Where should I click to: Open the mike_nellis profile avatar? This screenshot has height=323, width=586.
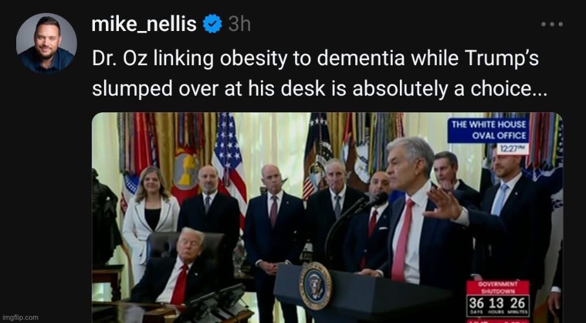(x=47, y=43)
